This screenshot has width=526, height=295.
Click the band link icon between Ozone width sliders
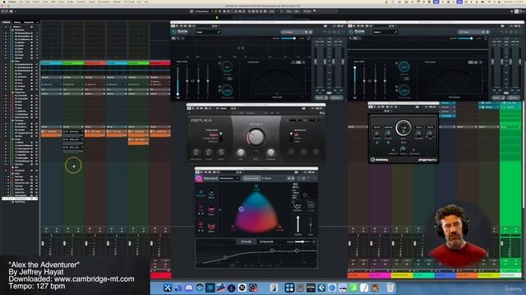pyautogui.click(x=192, y=81)
